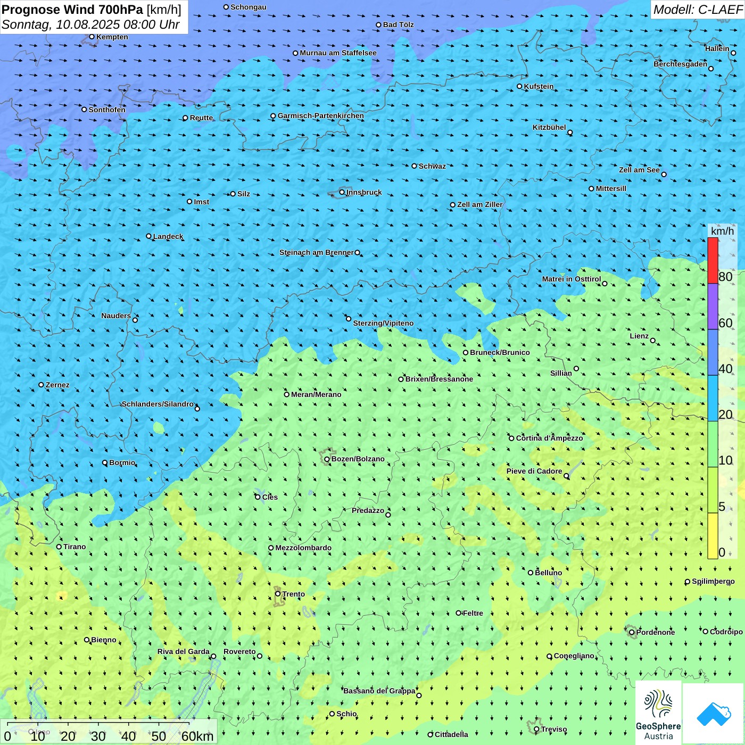745x745 pixels.
Task: Click the Garmisch-Partenkirchen marker circle
Action: tap(274, 116)
